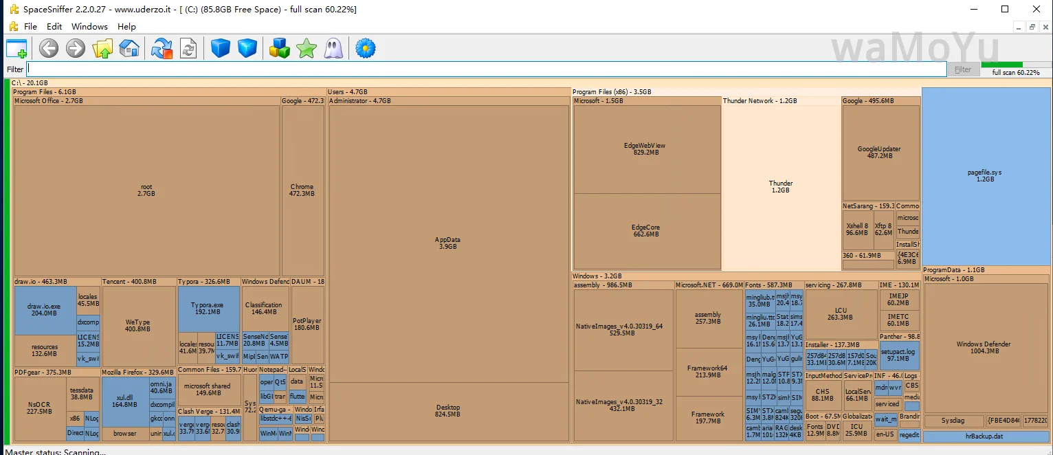Stop and restart the master scan
Screen dimensions: 1053x455
(162, 48)
